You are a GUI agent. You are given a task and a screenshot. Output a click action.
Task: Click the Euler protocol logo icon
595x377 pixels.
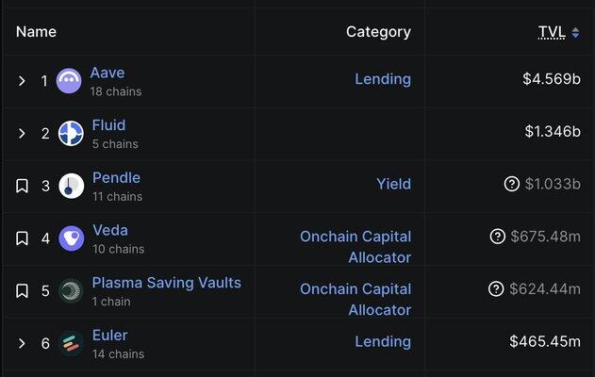click(x=71, y=343)
